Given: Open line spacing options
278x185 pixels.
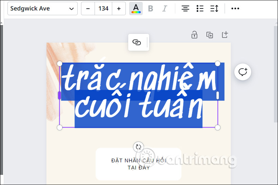Looking at the screenshot, I should 214,8.
